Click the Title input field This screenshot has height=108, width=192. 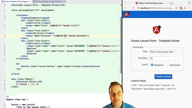[x=162, y=52]
